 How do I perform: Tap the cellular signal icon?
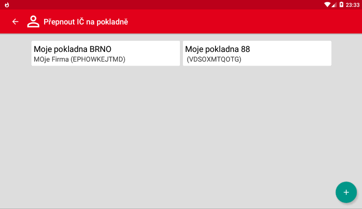pyautogui.click(x=334, y=5)
